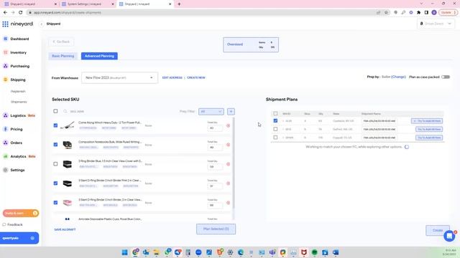Click the Go Back button
The height and width of the screenshot is (258, 460).
(x=61, y=42)
